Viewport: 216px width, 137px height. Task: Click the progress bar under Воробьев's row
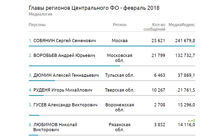(74, 66)
